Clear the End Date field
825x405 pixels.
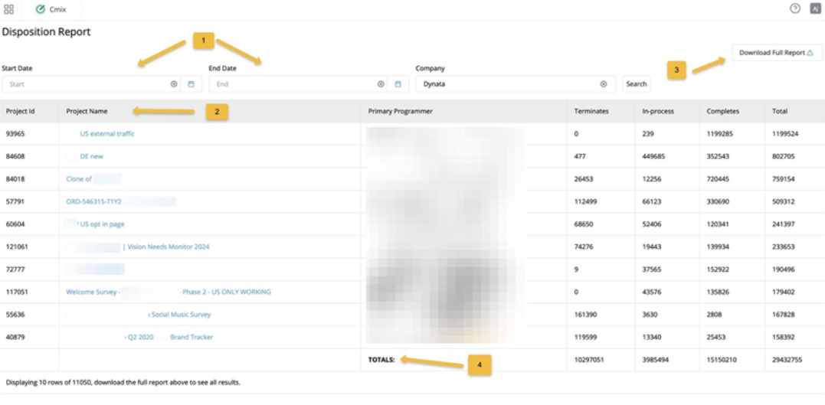(x=381, y=84)
